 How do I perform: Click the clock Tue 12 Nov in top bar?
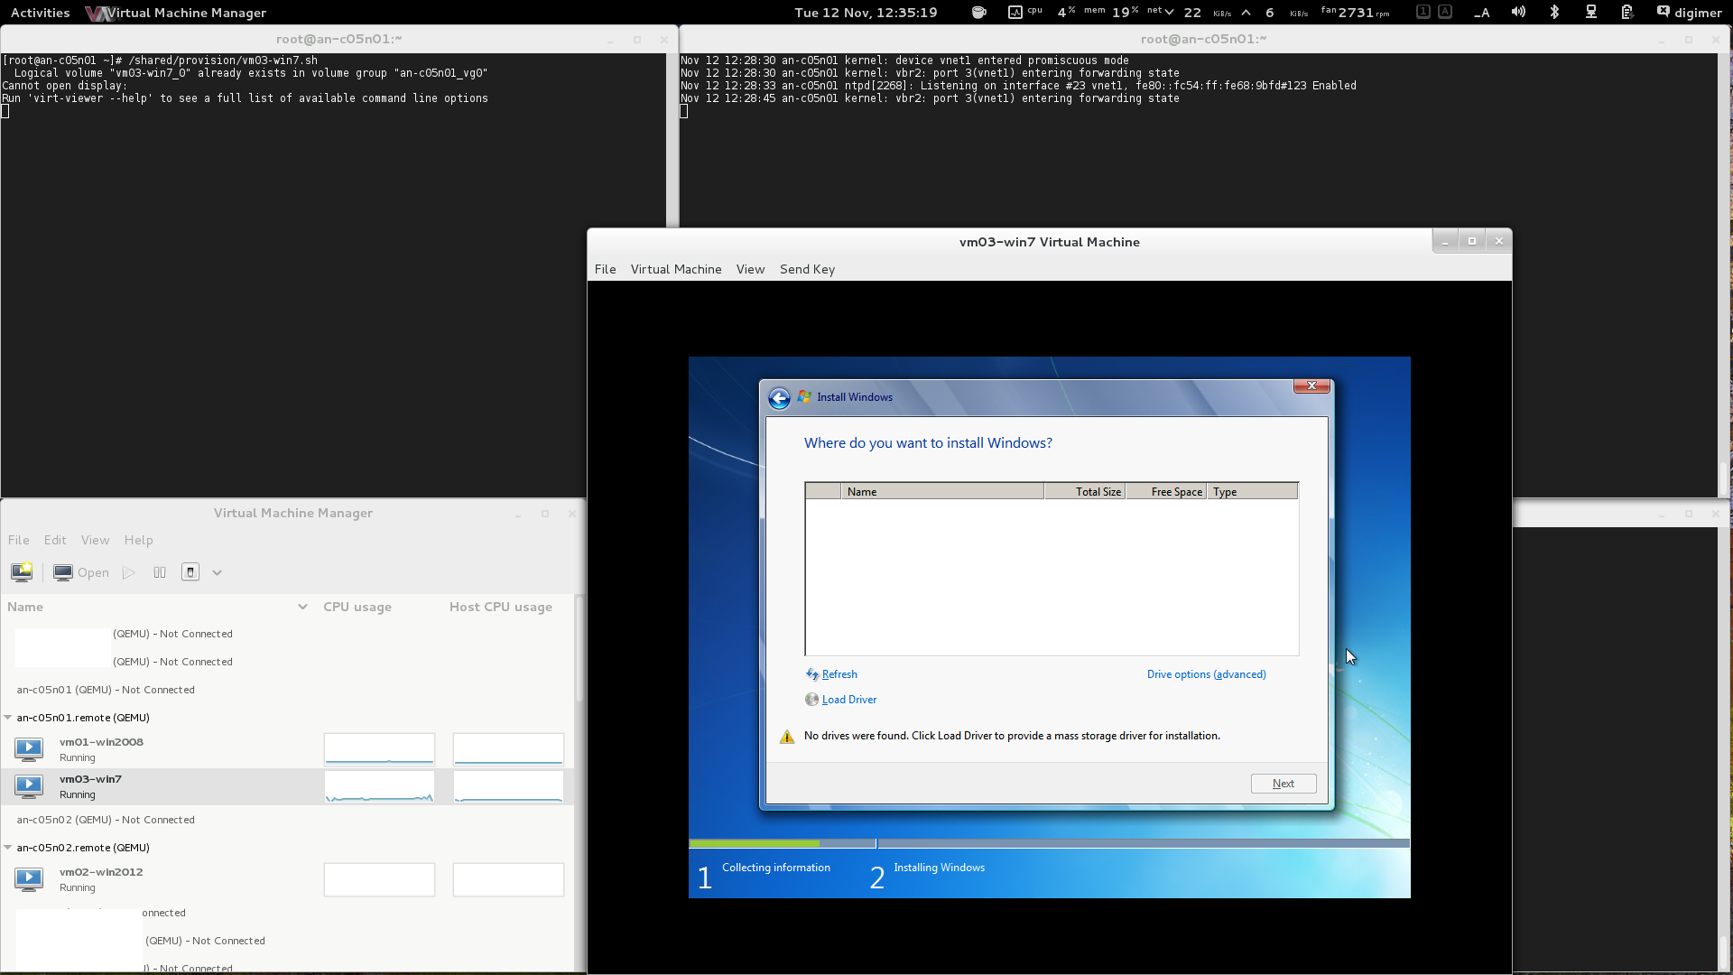pyautogui.click(x=866, y=13)
